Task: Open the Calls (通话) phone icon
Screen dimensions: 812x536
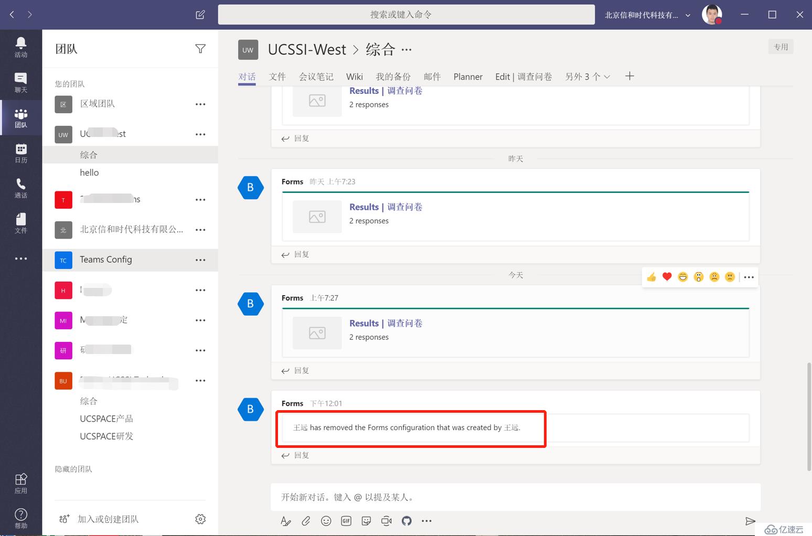Action: (x=21, y=188)
